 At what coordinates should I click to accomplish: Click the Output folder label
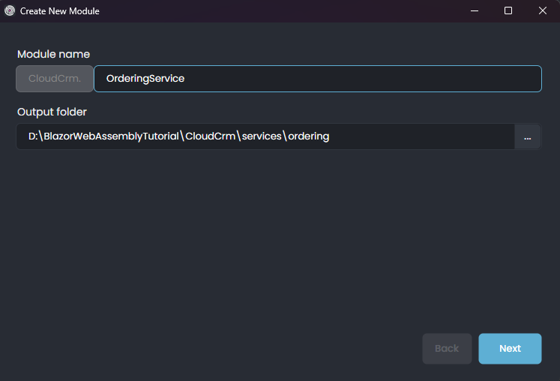[x=52, y=112]
